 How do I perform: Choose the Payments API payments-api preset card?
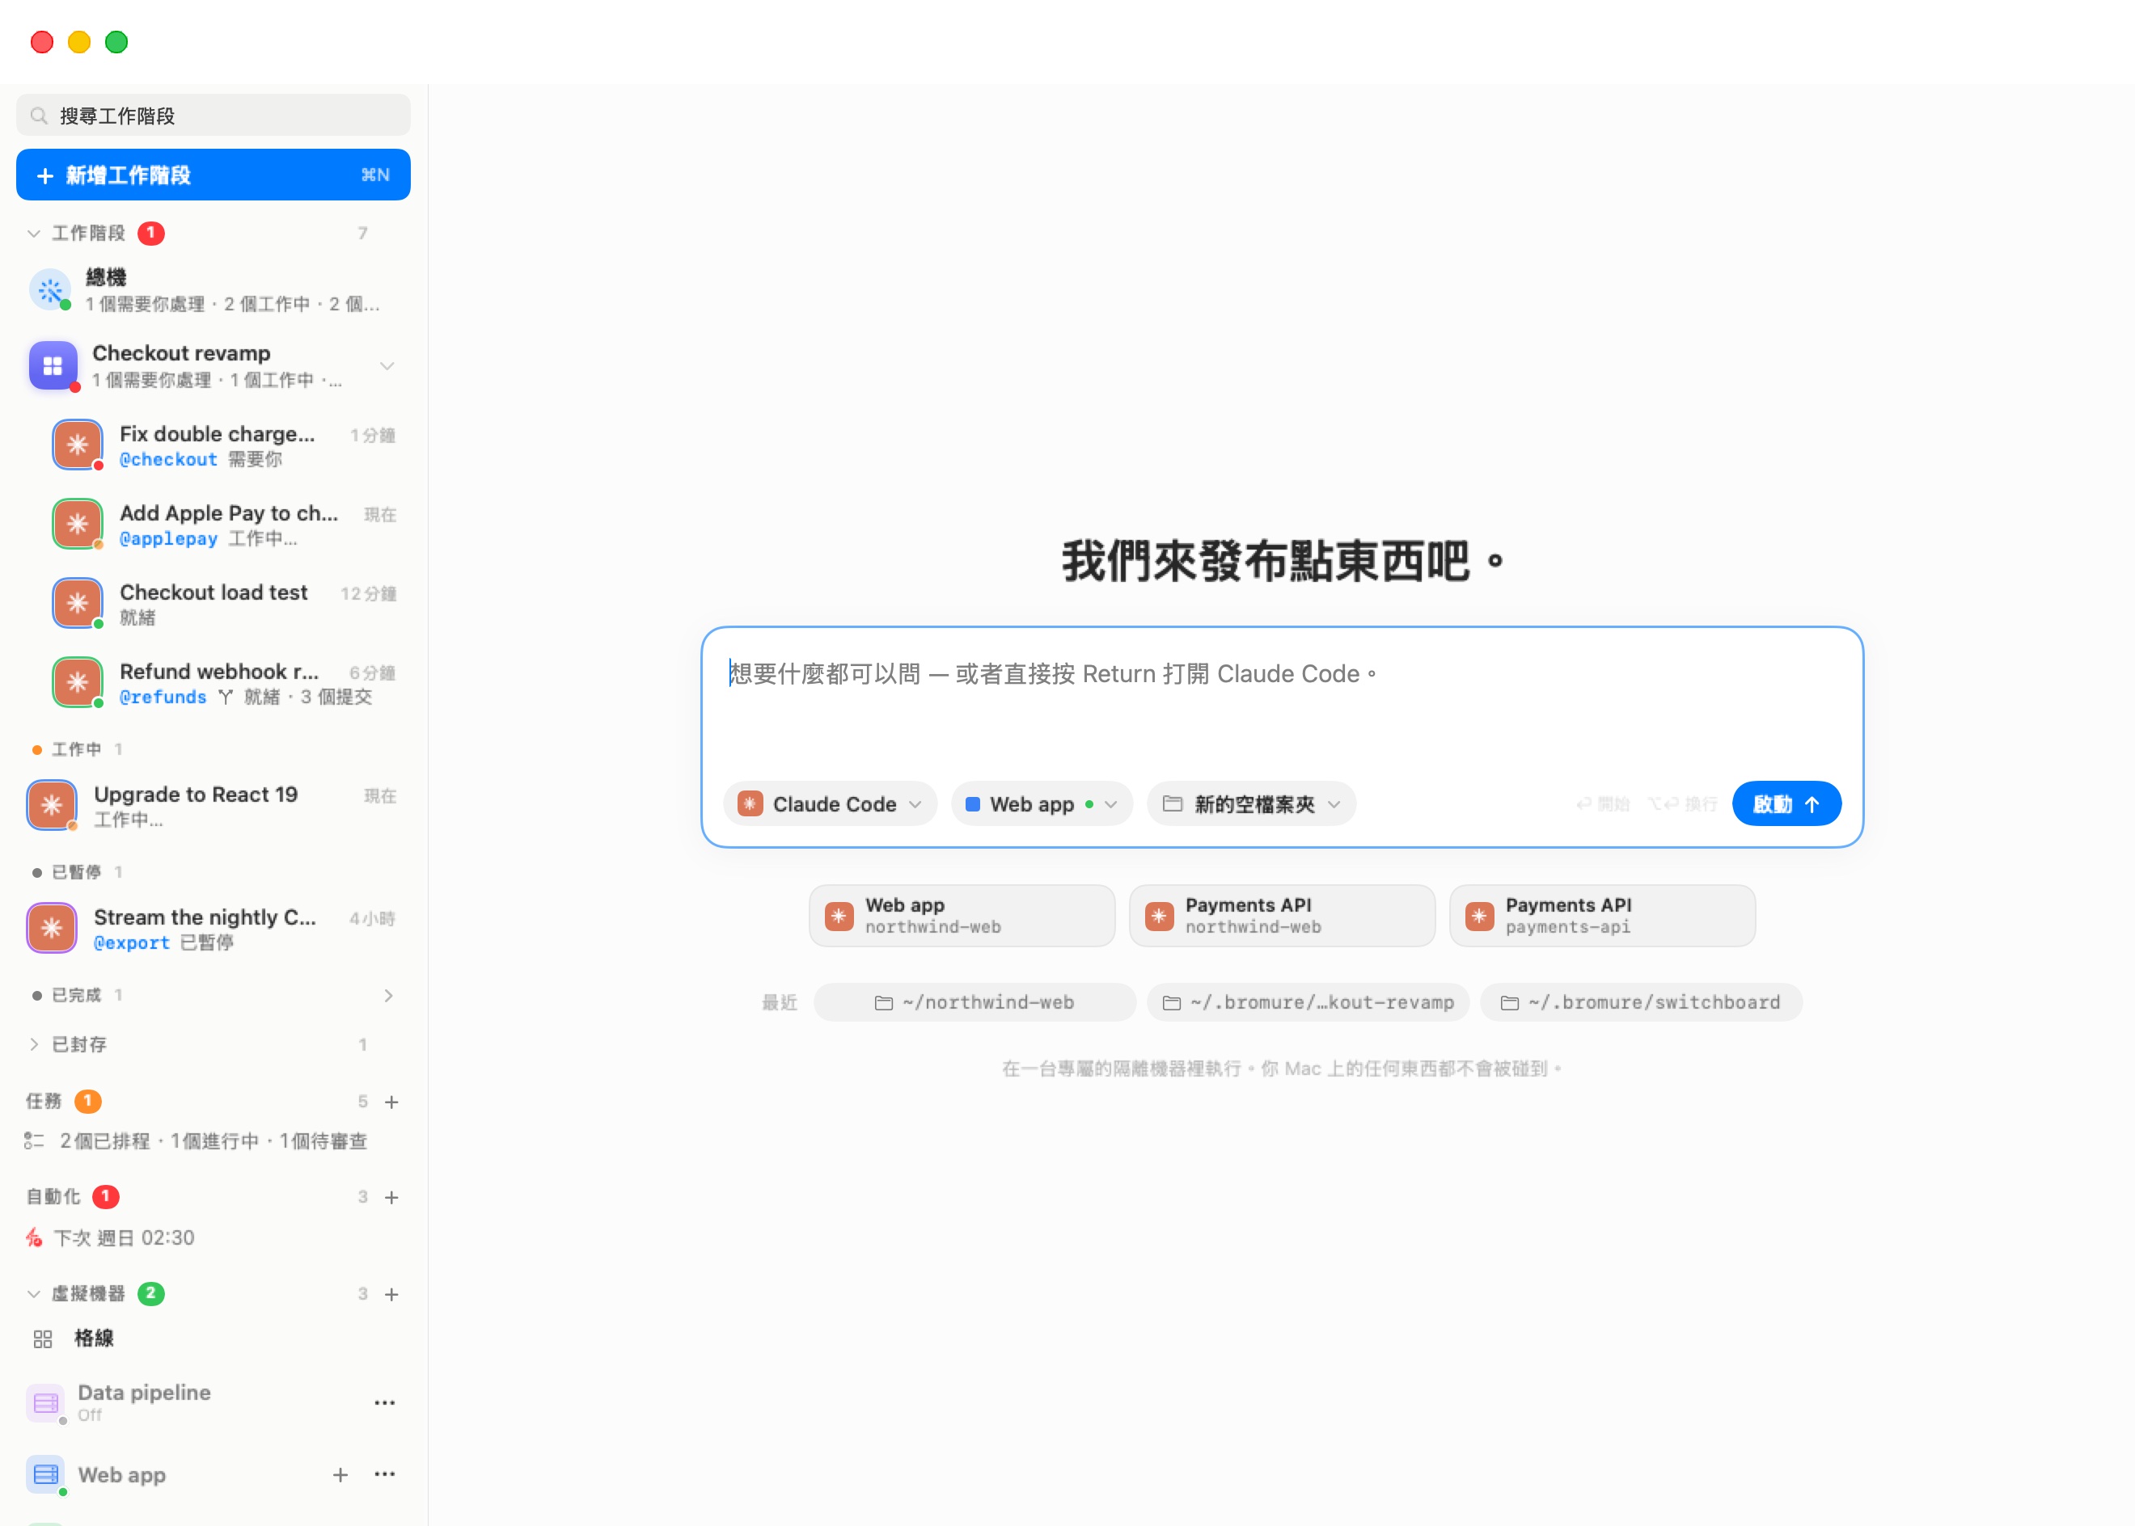pos(1602,916)
